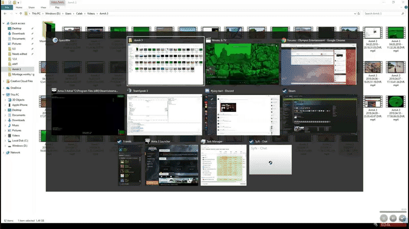The width and height of the screenshot is (409, 229).
Task: Open Local Disk (C:) in sidebar
Action: (20, 141)
